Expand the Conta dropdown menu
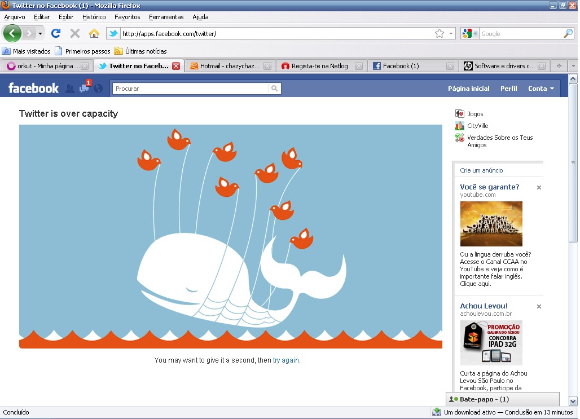Viewport: 580px width, 419px height. point(541,89)
